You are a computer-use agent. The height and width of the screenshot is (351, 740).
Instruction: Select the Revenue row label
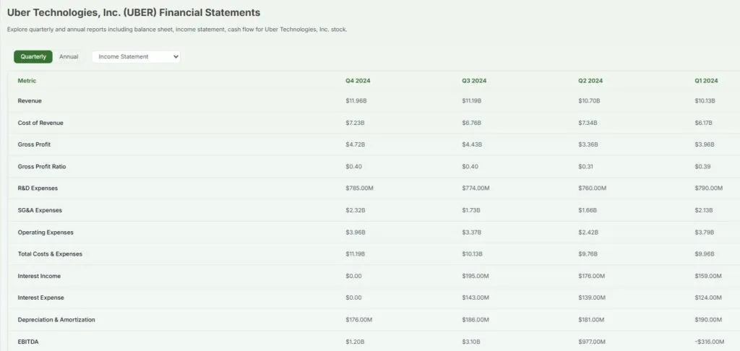(30, 100)
